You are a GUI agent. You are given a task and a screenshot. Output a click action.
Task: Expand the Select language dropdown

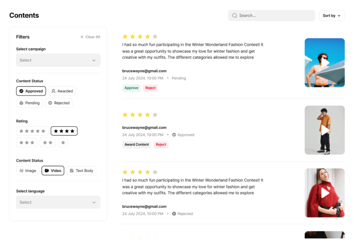point(58,202)
